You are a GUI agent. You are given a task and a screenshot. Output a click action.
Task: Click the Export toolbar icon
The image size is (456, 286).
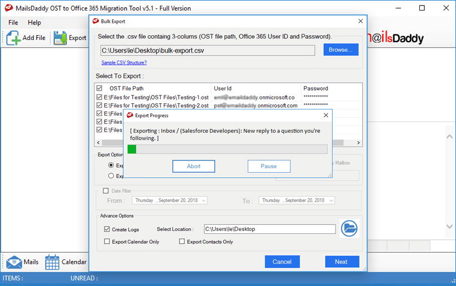point(61,38)
